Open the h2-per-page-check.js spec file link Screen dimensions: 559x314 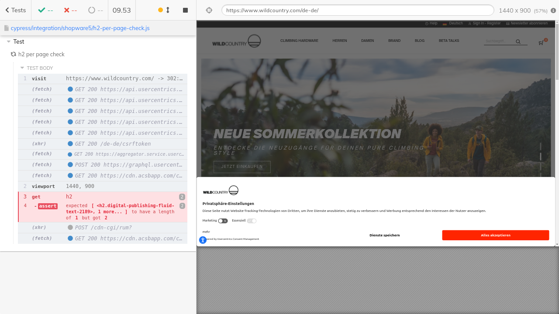point(80,28)
